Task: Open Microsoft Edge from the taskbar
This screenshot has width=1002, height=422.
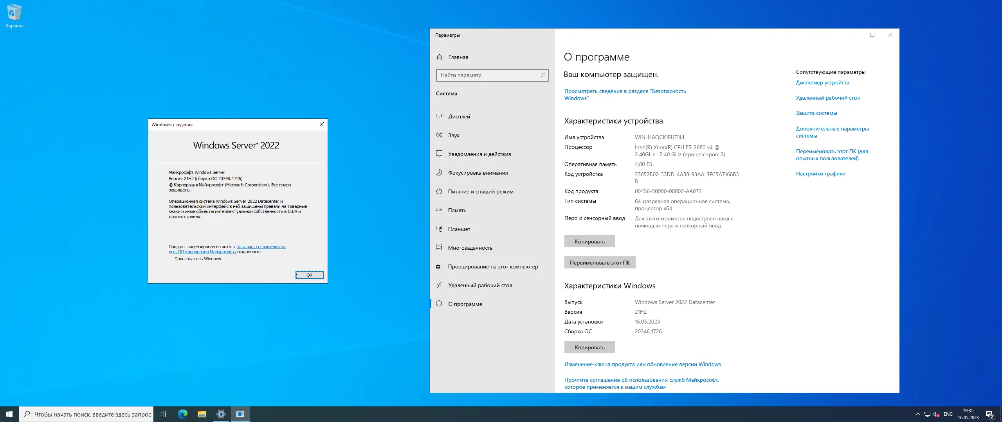Action: [182, 414]
